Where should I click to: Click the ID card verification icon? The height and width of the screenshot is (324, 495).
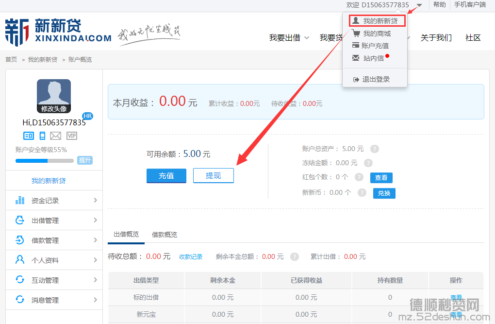click(x=29, y=136)
